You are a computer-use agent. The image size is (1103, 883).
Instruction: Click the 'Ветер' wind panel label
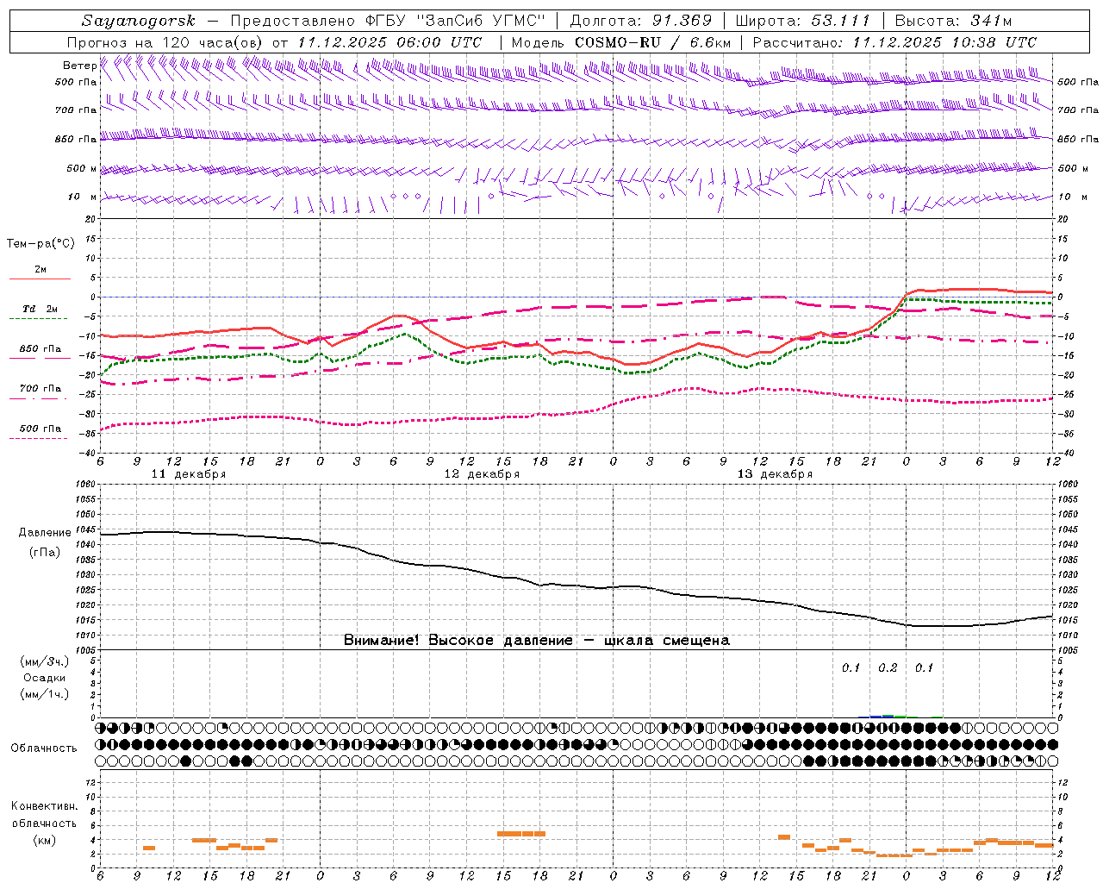(x=79, y=66)
